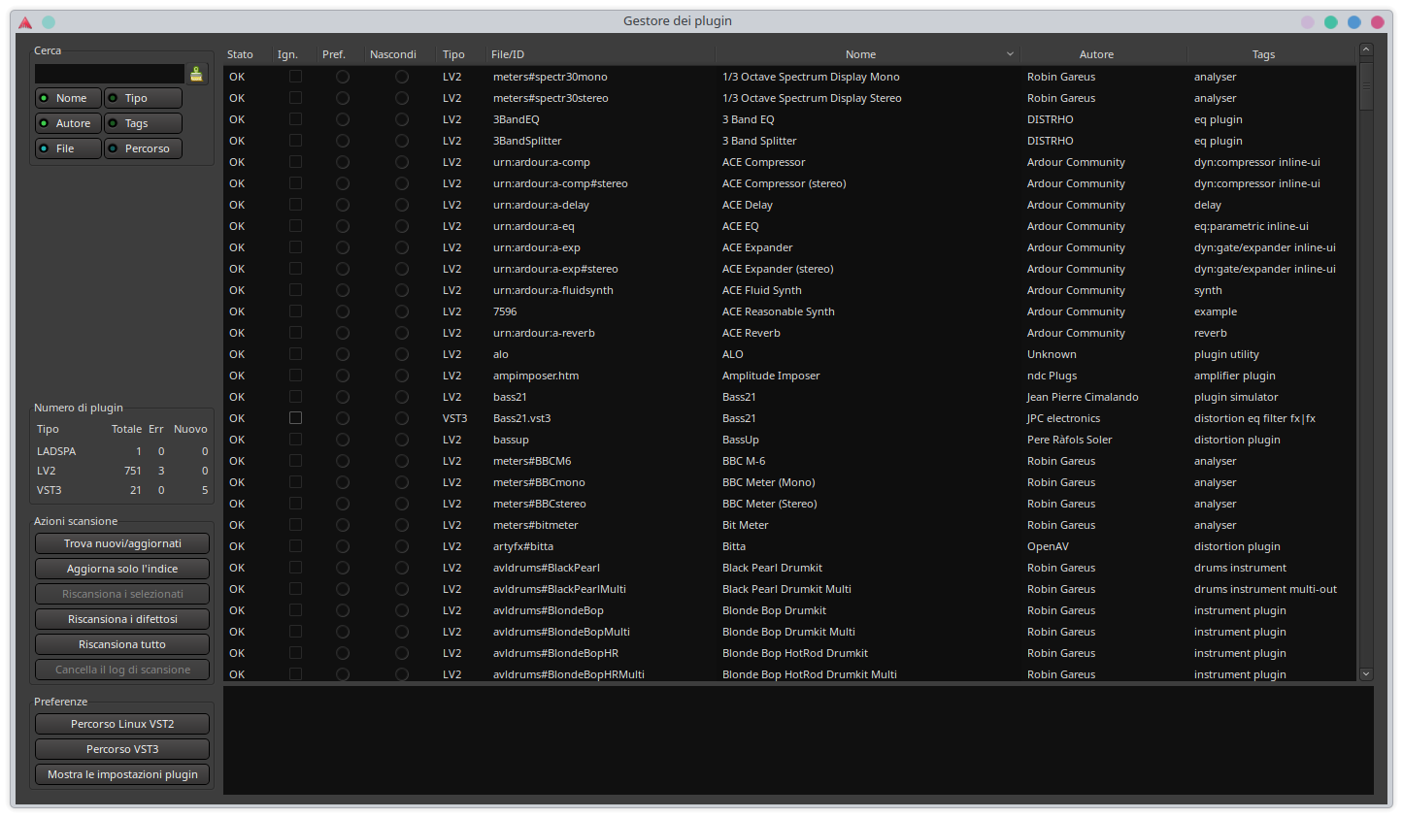This screenshot has width=1403, height=818.
Task: Sort plugin list by the Autore column
Action: coord(1096,54)
